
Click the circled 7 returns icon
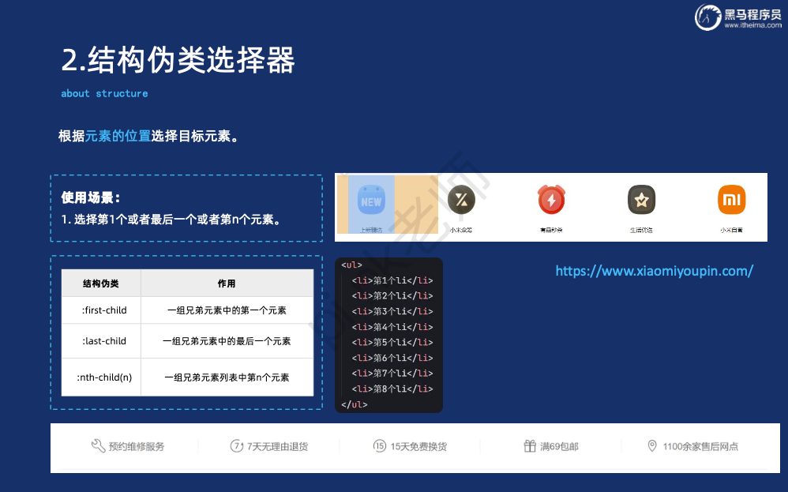[236, 445]
